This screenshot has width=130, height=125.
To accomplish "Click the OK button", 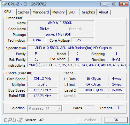I will tap(116, 120).
